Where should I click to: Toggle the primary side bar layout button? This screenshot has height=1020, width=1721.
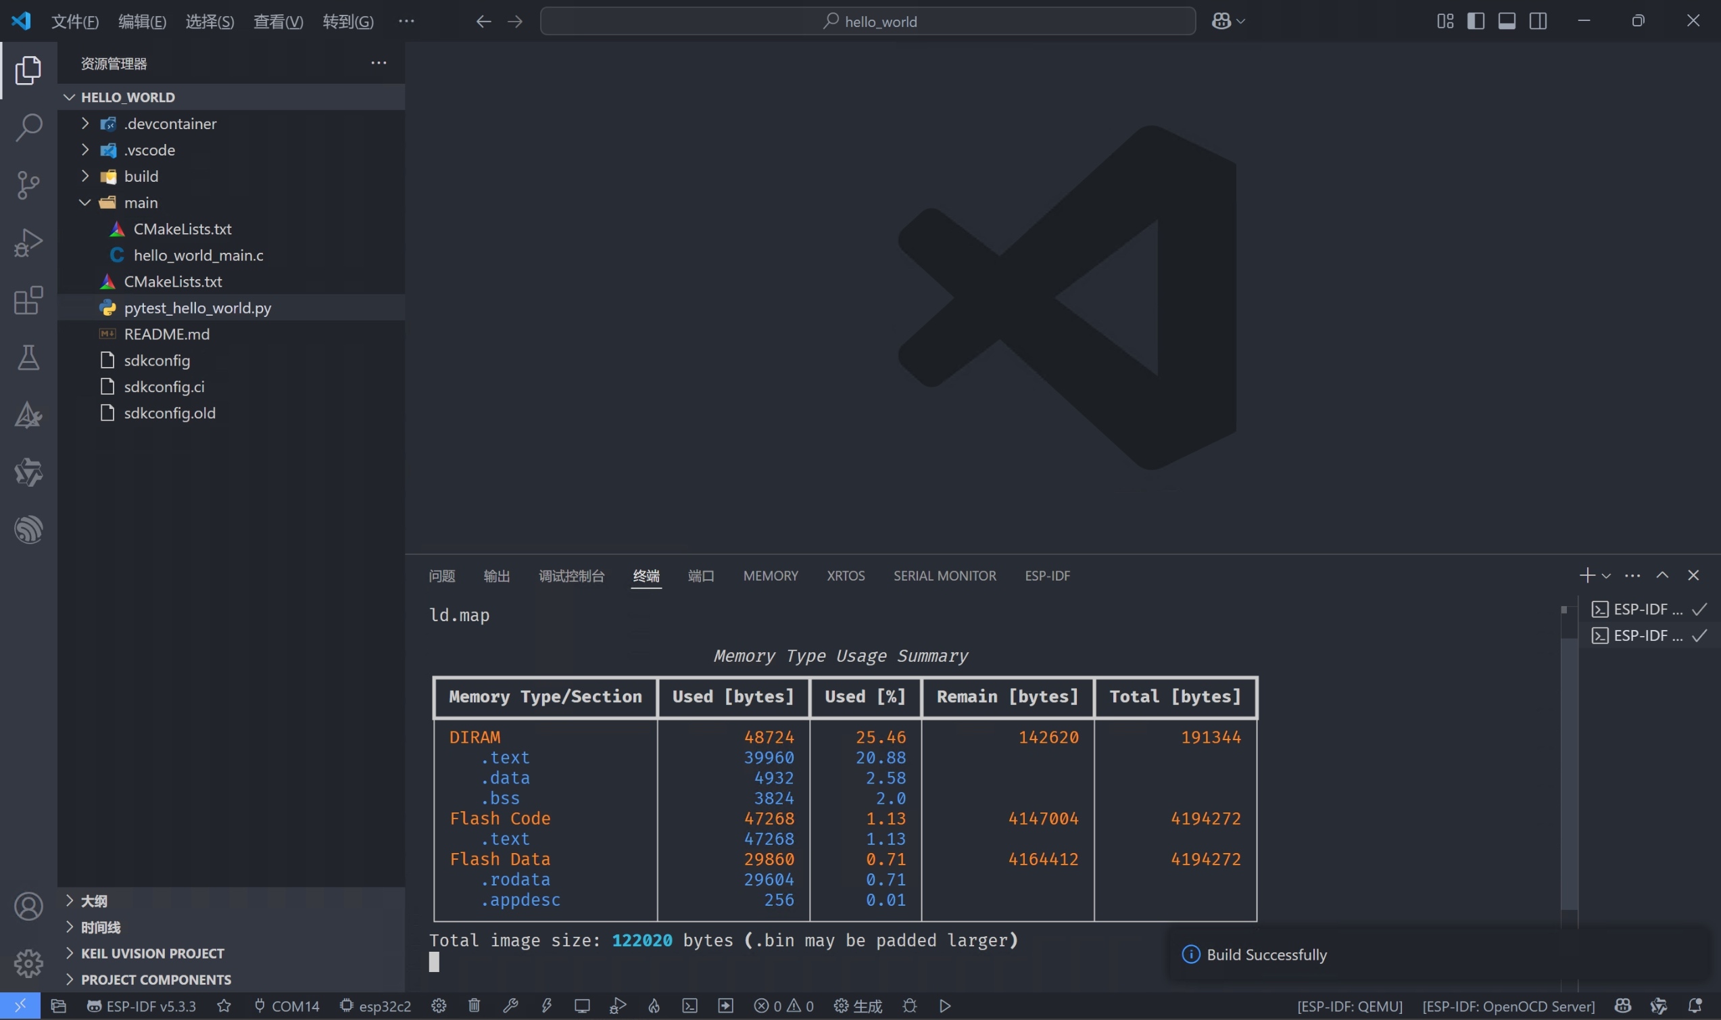[x=1476, y=22]
